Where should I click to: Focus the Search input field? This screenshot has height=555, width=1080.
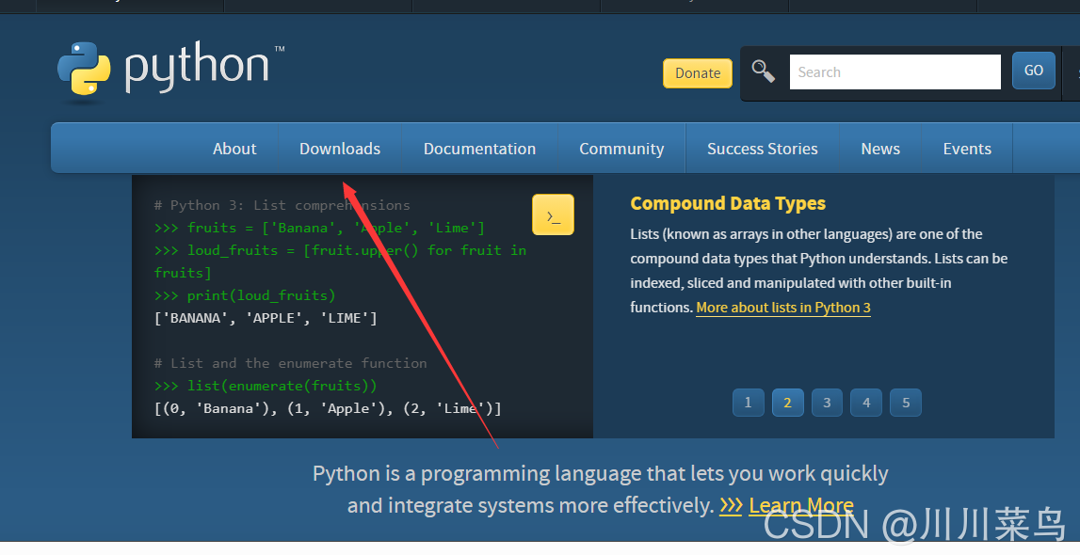pyautogui.click(x=895, y=71)
